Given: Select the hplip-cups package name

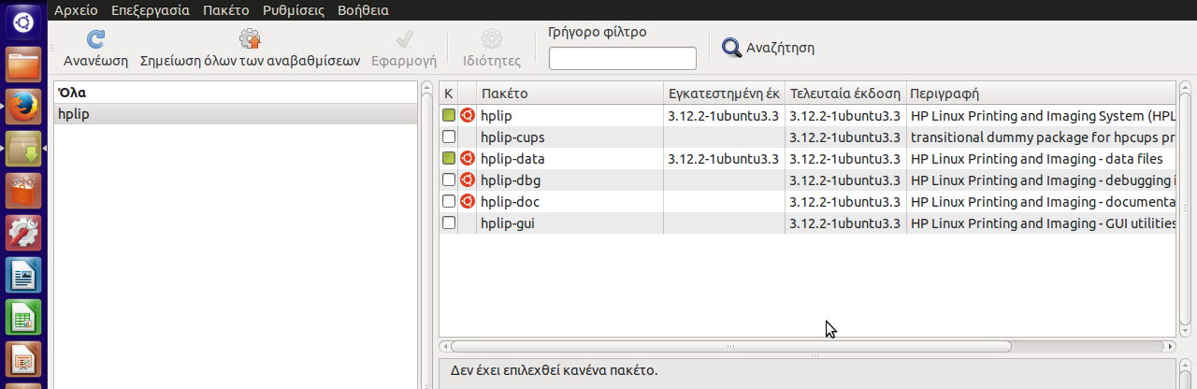Looking at the screenshot, I should point(512,137).
